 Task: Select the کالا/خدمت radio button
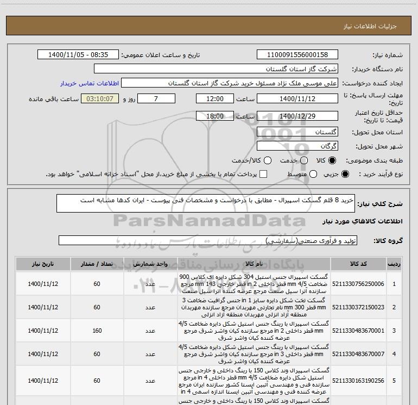[268, 160]
